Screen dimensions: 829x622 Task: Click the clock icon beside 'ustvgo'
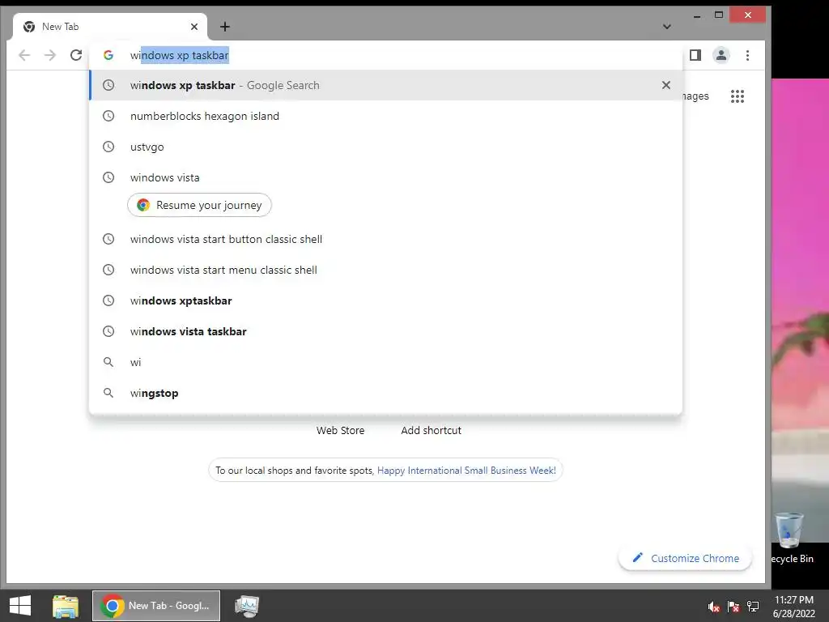pyautogui.click(x=108, y=147)
